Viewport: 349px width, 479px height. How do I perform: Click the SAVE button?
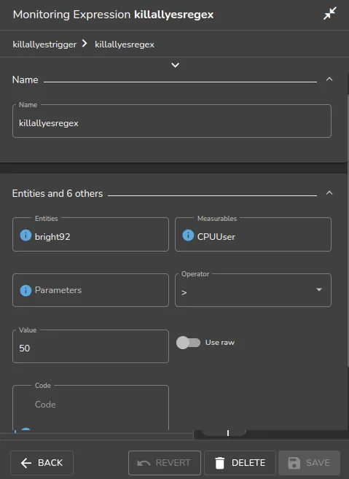[x=310, y=463]
